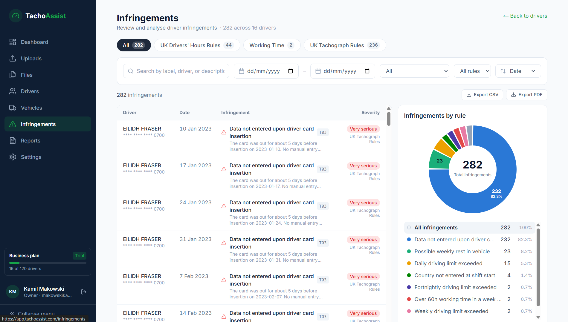
Task: Click the Date column header
Action: (184, 113)
